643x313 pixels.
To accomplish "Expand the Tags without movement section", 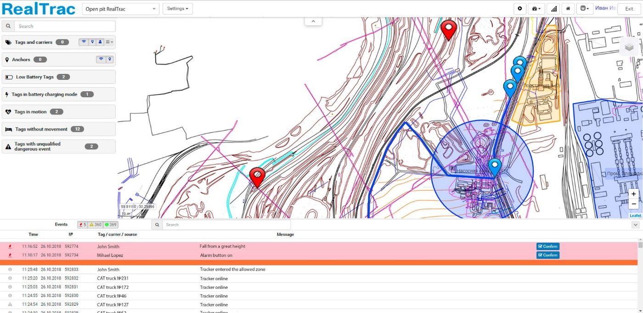I will click(x=59, y=129).
